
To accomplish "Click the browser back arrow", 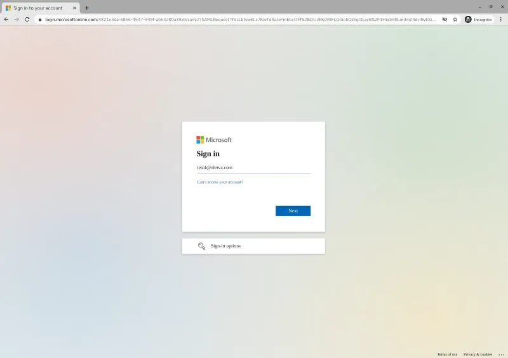I will click(x=6, y=20).
